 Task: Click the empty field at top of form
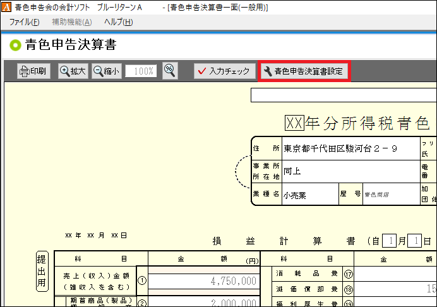tap(344, 95)
